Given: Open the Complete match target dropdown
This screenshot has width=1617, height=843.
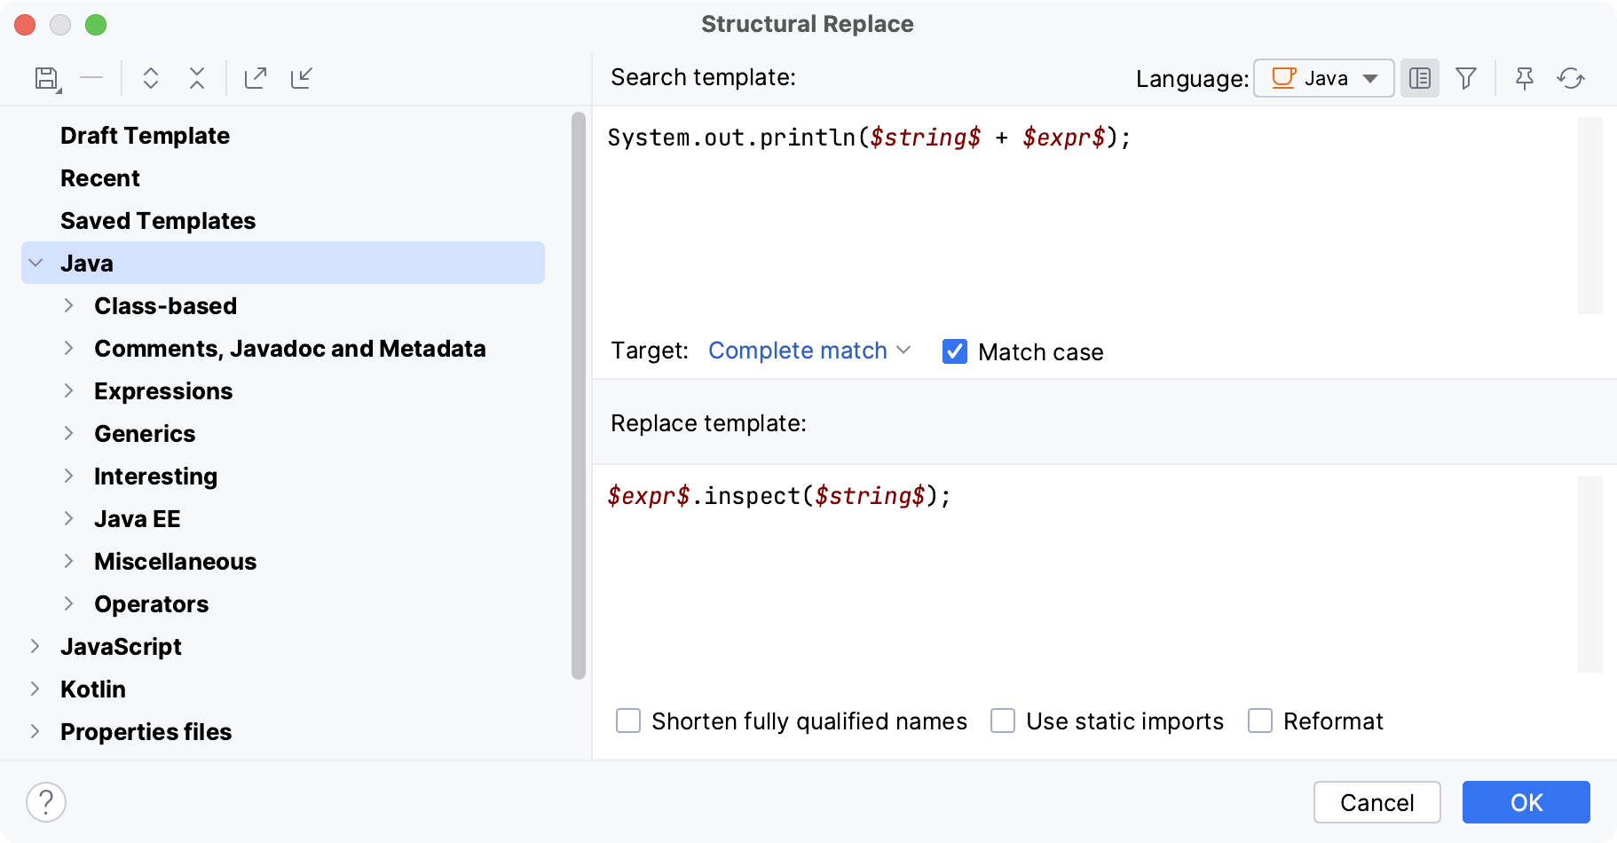Looking at the screenshot, I should [809, 351].
